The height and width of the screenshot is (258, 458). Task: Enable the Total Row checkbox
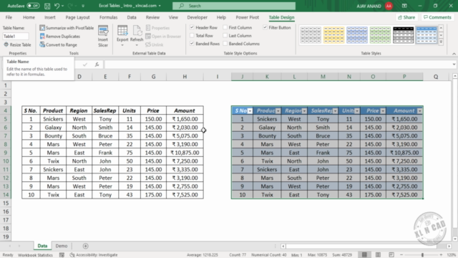point(192,35)
